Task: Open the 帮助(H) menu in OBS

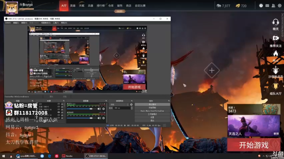Action: [64, 23]
